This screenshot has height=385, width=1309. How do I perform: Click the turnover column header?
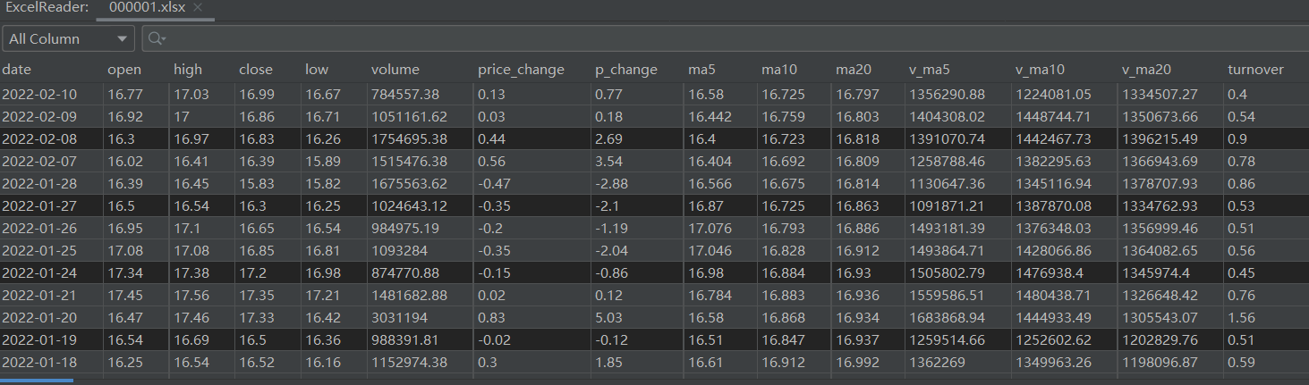pyautogui.click(x=1255, y=69)
